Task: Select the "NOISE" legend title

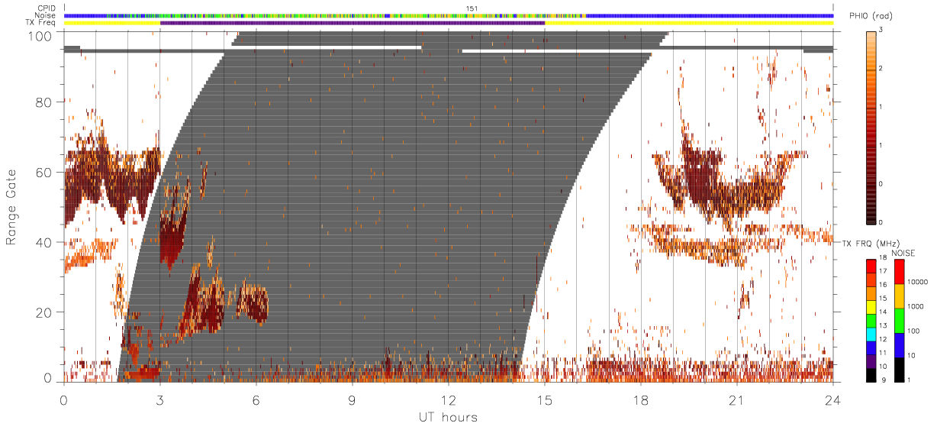Action: [x=904, y=253]
